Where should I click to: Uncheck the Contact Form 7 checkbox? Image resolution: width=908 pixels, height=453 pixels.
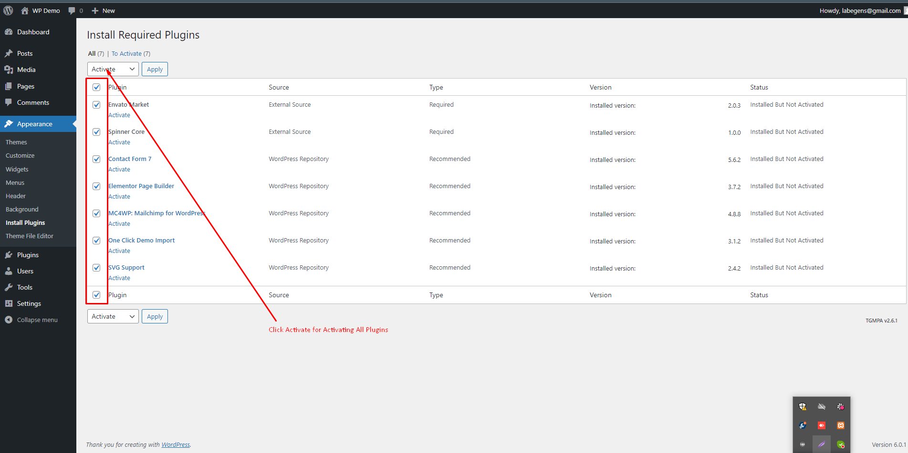pyautogui.click(x=96, y=159)
